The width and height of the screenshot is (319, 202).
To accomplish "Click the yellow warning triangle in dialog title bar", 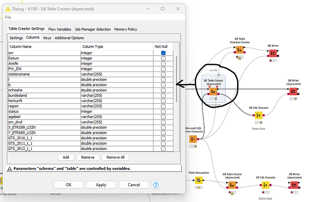I will [8, 9].
